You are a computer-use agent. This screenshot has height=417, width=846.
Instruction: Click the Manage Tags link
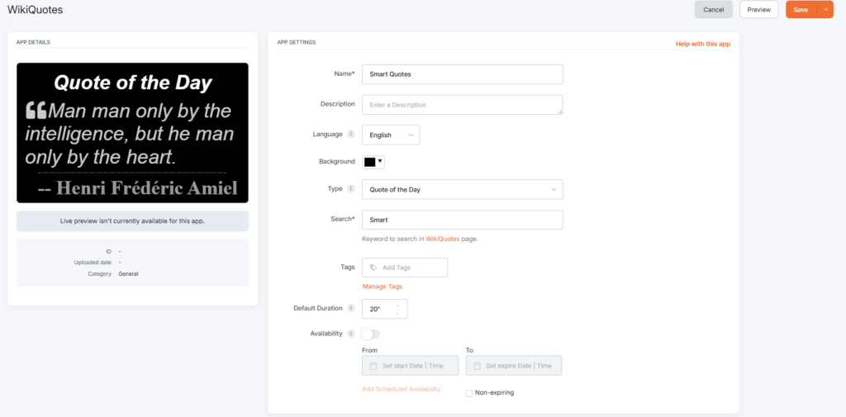tap(382, 287)
